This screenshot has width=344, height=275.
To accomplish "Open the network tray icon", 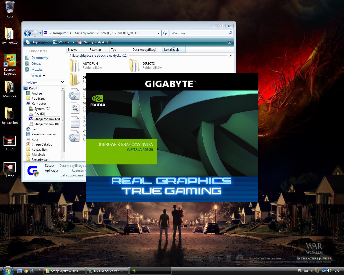I will pyautogui.click(x=324, y=271).
